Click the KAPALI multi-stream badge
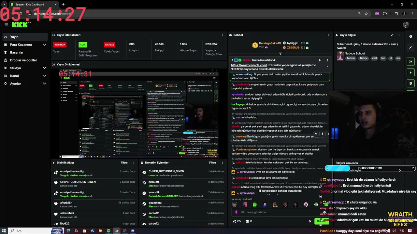Screen dimensions: 417x234 click(109, 45)
